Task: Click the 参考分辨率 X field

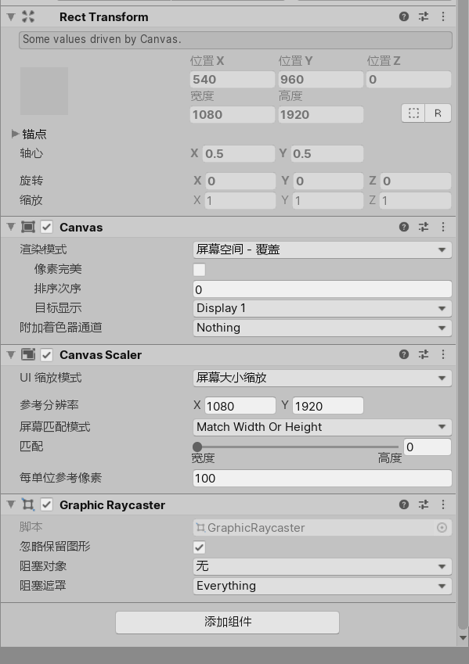Action: tap(240, 406)
